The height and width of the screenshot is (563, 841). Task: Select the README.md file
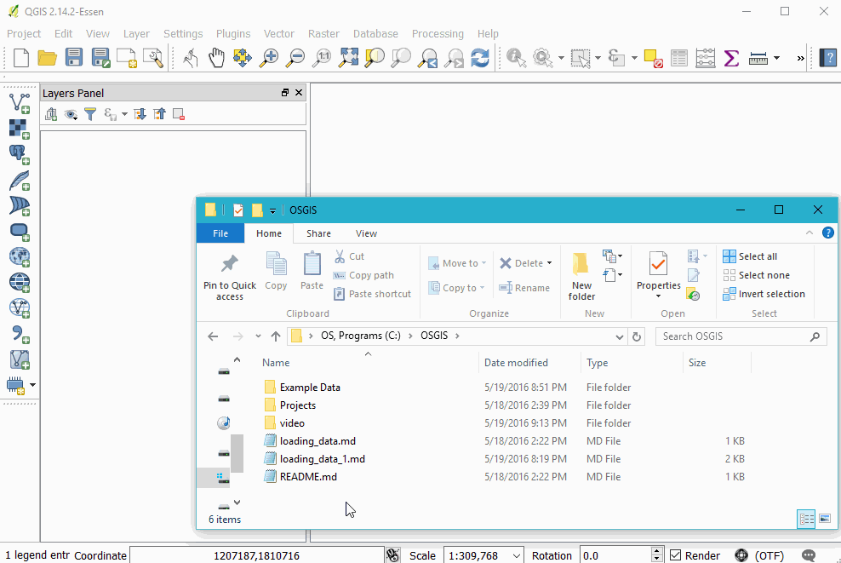coord(308,477)
